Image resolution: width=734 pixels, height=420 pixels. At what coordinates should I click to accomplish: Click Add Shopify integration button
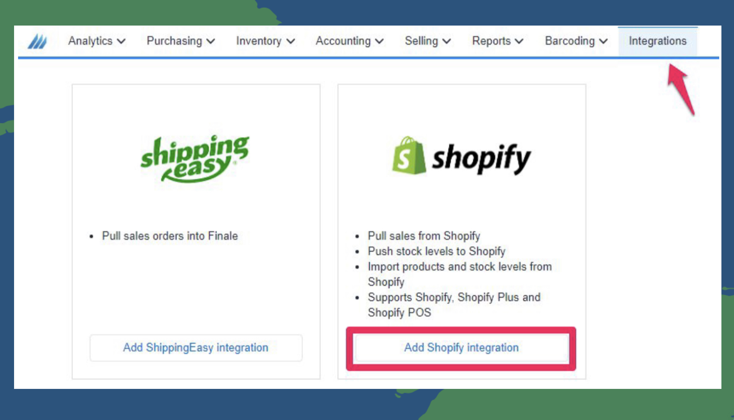[x=461, y=348]
